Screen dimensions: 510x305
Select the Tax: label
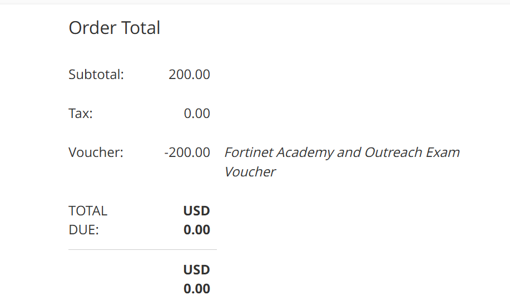pos(81,114)
